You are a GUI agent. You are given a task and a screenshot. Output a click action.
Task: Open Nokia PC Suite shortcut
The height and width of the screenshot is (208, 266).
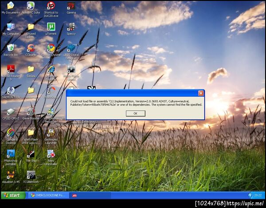click(31, 8)
